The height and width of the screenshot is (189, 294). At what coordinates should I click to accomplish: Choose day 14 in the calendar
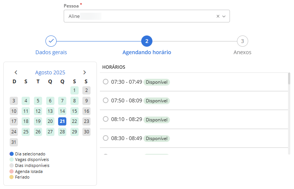62,111
